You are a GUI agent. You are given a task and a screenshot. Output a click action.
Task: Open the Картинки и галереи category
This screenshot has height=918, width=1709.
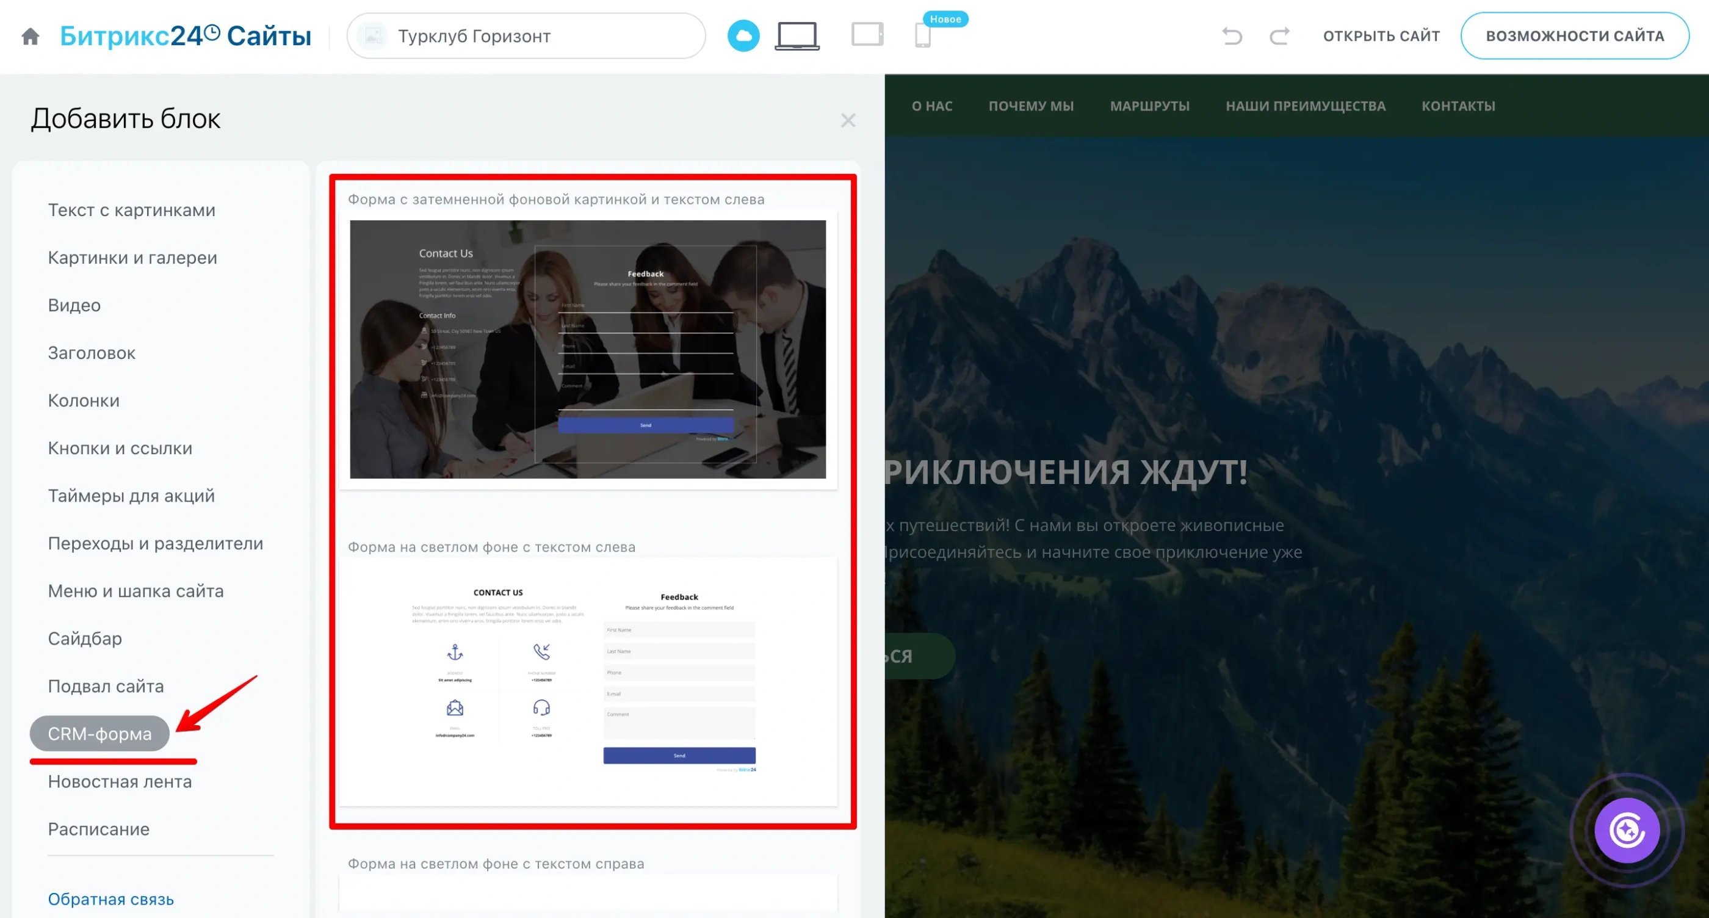coord(132,258)
